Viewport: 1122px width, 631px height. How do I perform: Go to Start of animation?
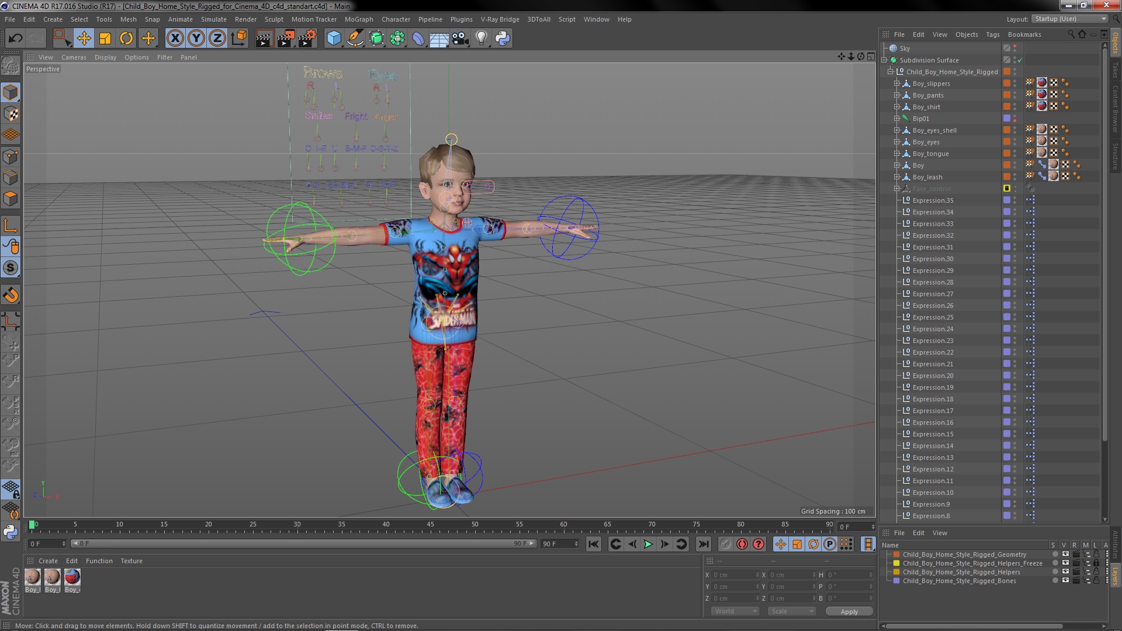(594, 544)
